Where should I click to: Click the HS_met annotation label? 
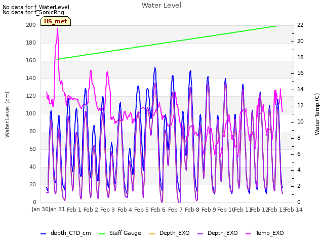coord(56,21)
